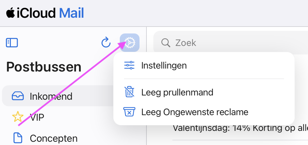This screenshot has width=308, height=145.
Task: Click the document icon beside Concepten
Action: click(x=18, y=138)
